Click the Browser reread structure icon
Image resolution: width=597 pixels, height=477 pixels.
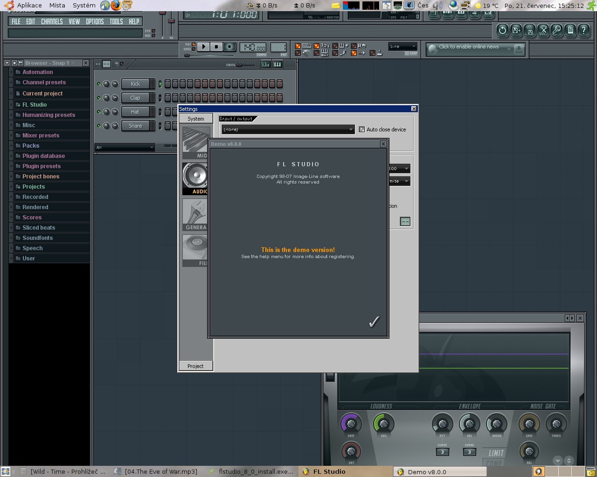(21, 63)
